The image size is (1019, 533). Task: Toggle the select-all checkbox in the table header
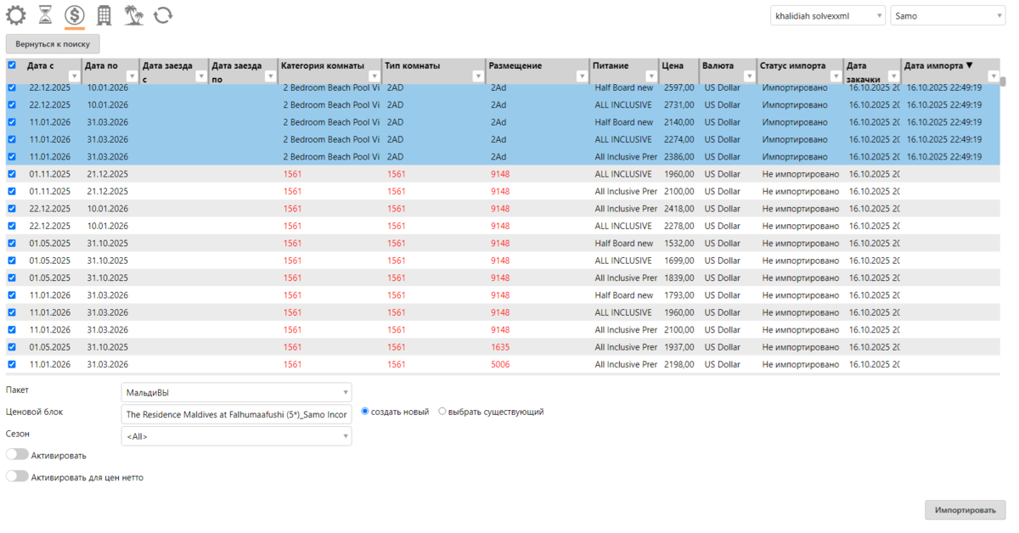(x=12, y=65)
